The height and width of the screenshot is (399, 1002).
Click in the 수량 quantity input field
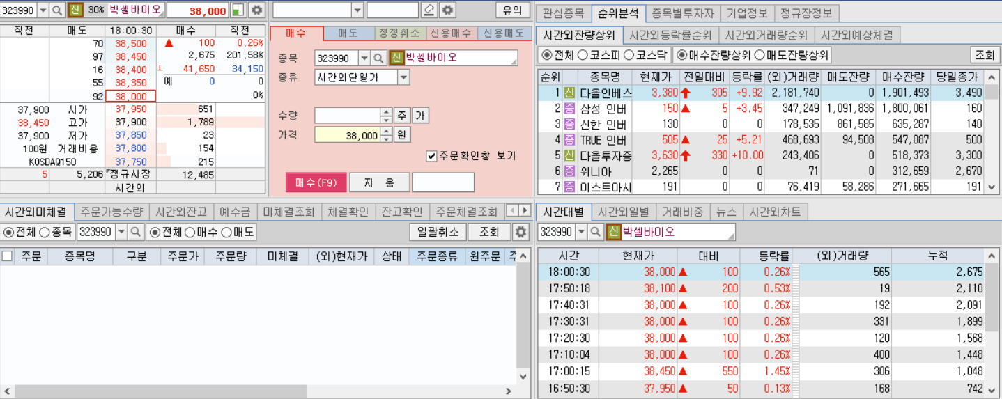(348, 116)
